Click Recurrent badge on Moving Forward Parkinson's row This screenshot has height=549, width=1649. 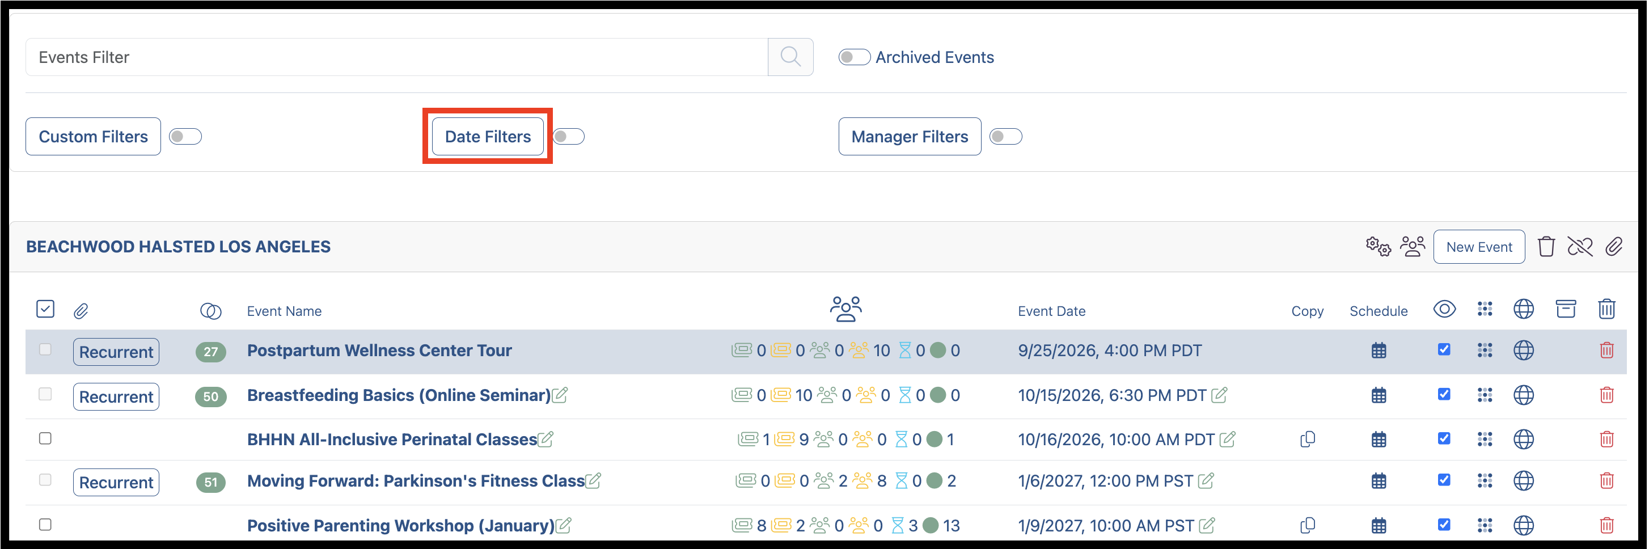point(116,483)
